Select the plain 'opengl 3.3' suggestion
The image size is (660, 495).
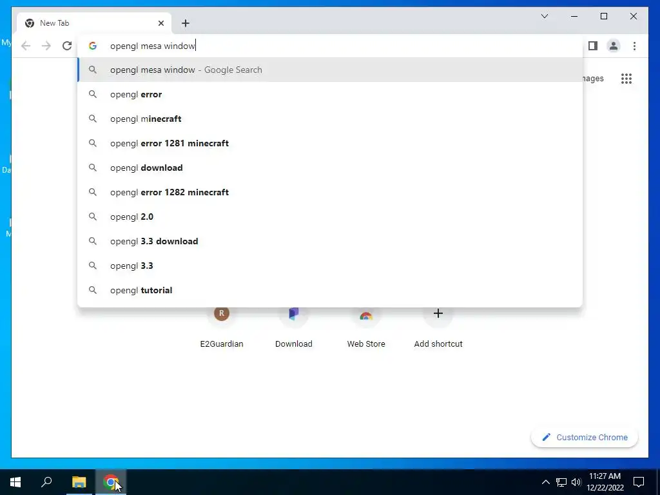(330, 266)
